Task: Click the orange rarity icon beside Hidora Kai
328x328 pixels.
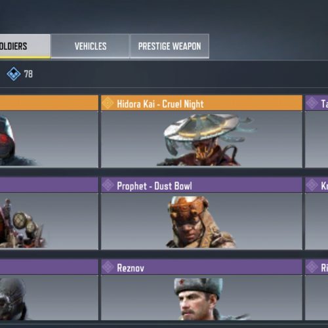Action: (x=108, y=103)
